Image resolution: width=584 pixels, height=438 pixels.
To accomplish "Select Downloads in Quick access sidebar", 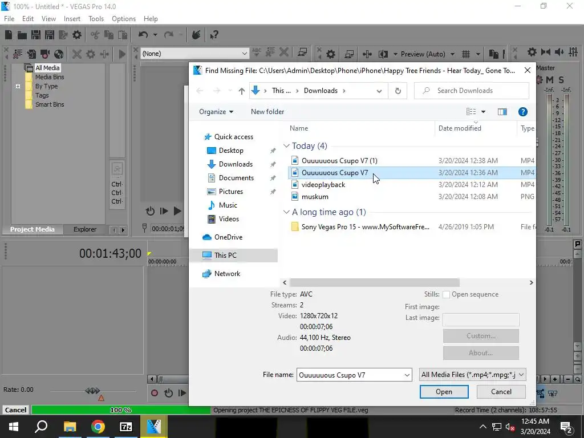I will (236, 164).
